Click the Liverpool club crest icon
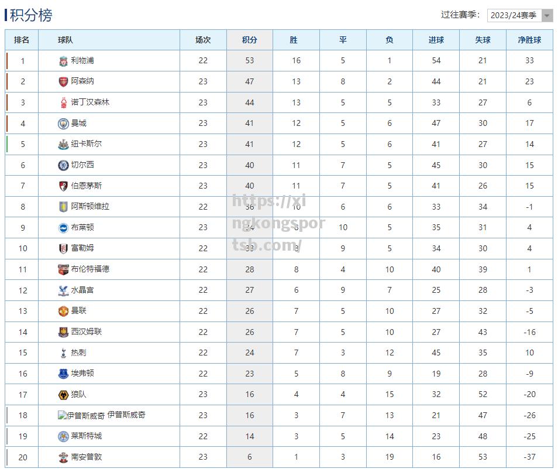Image resolution: width=558 pixels, height=472 pixels. pos(63,61)
